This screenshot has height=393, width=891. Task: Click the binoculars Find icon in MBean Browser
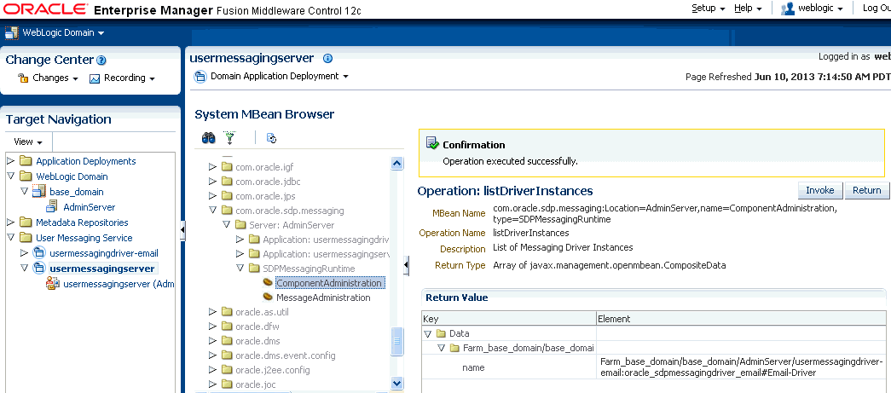[209, 137]
